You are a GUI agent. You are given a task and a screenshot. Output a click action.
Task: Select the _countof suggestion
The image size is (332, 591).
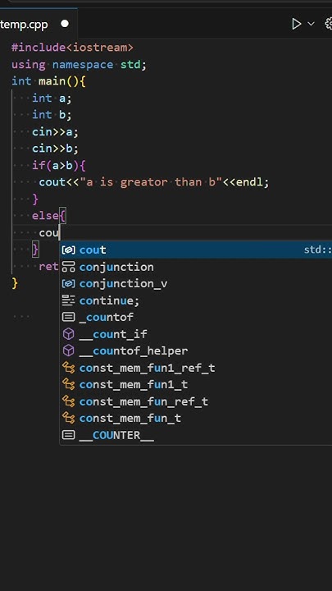point(196,317)
